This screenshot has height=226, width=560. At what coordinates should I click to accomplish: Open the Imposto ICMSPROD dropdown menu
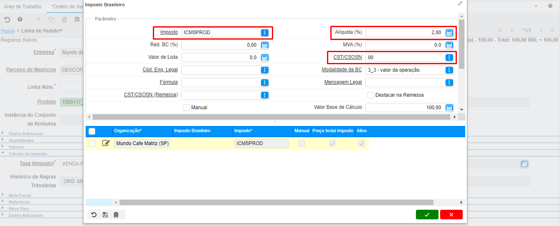(x=265, y=33)
